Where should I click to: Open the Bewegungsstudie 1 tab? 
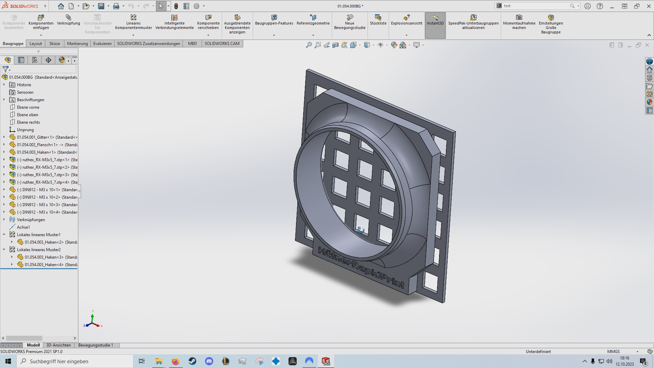(95, 345)
